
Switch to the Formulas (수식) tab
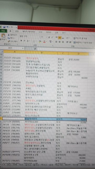(x=40, y=32)
